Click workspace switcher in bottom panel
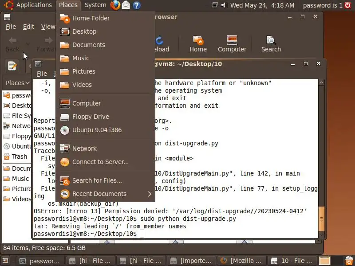 [331, 261]
